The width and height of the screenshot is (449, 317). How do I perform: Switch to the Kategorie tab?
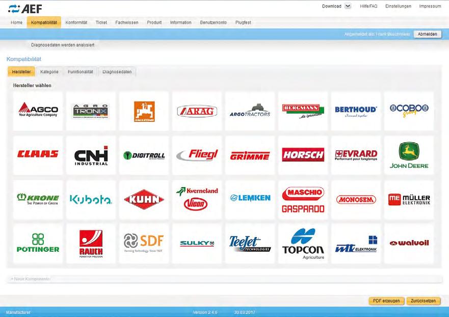(49, 71)
